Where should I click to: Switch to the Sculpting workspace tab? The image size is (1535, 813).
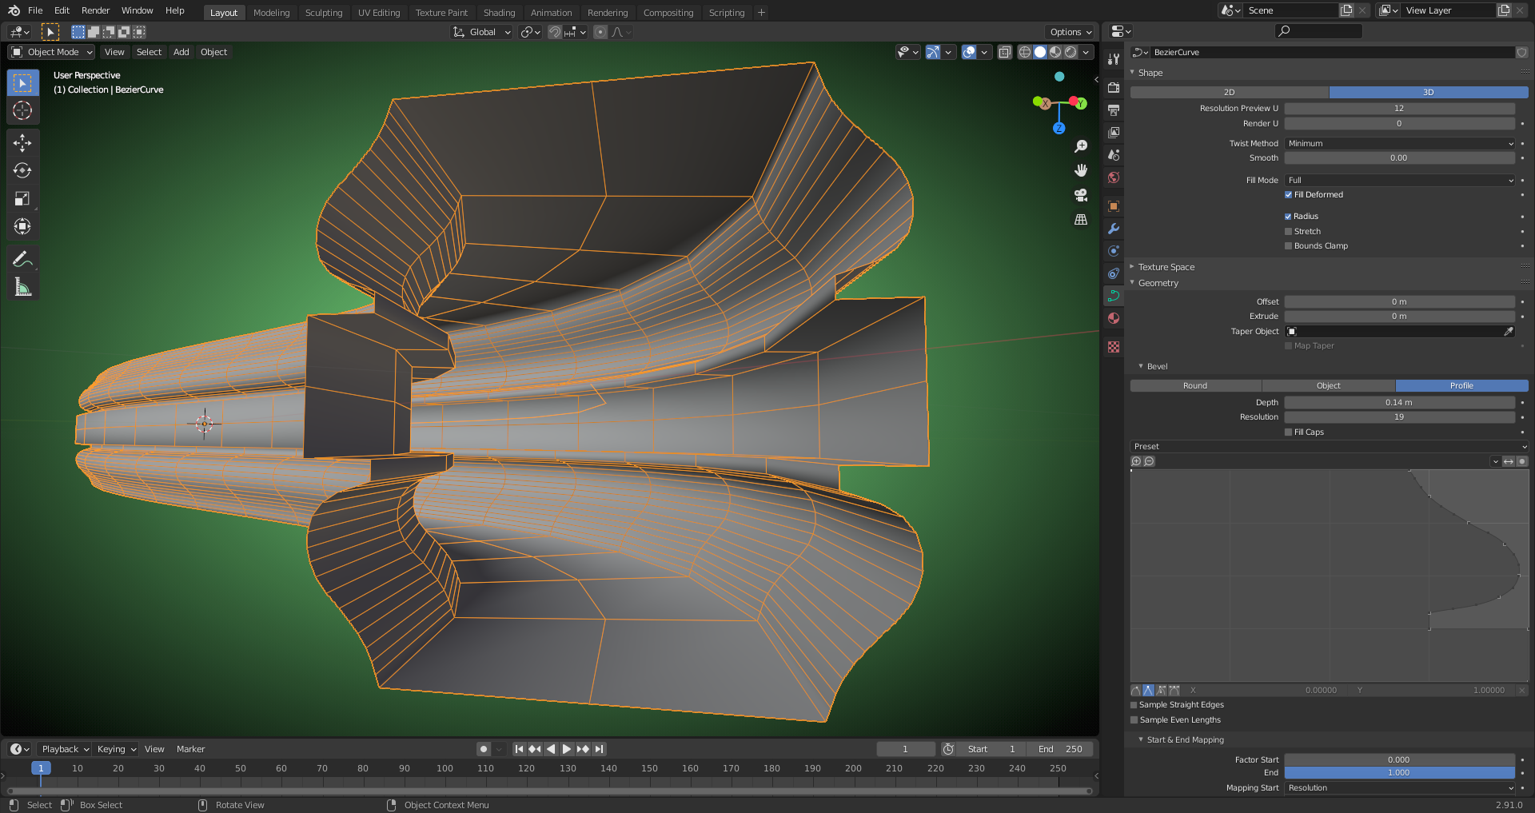point(323,13)
